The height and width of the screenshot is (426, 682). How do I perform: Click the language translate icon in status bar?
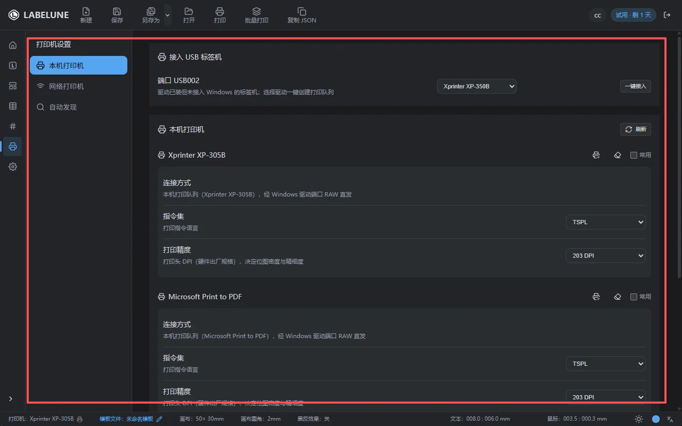pos(670,419)
